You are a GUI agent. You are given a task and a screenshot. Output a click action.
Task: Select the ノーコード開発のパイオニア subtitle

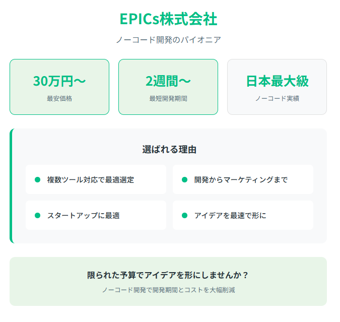[x=168, y=40]
